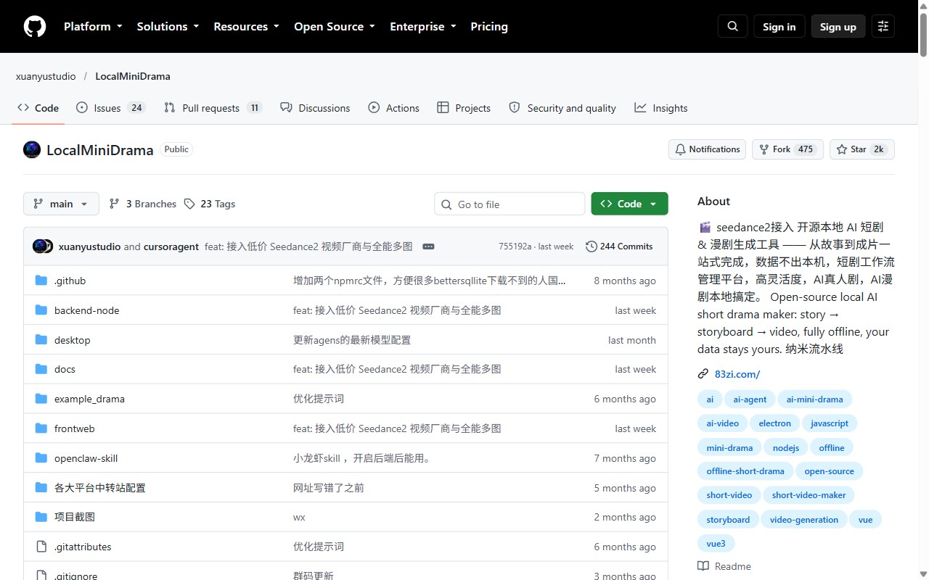
Task: Click the repository avatar next to LocalMiniDrama
Action: pyautogui.click(x=32, y=150)
